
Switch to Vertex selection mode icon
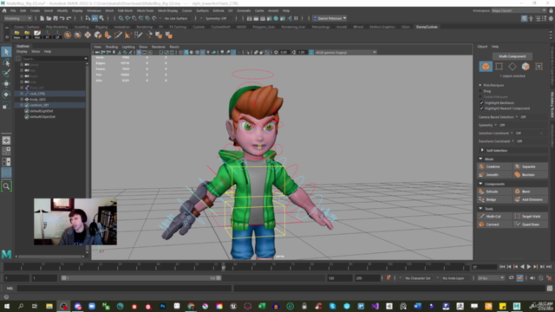click(499, 66)
